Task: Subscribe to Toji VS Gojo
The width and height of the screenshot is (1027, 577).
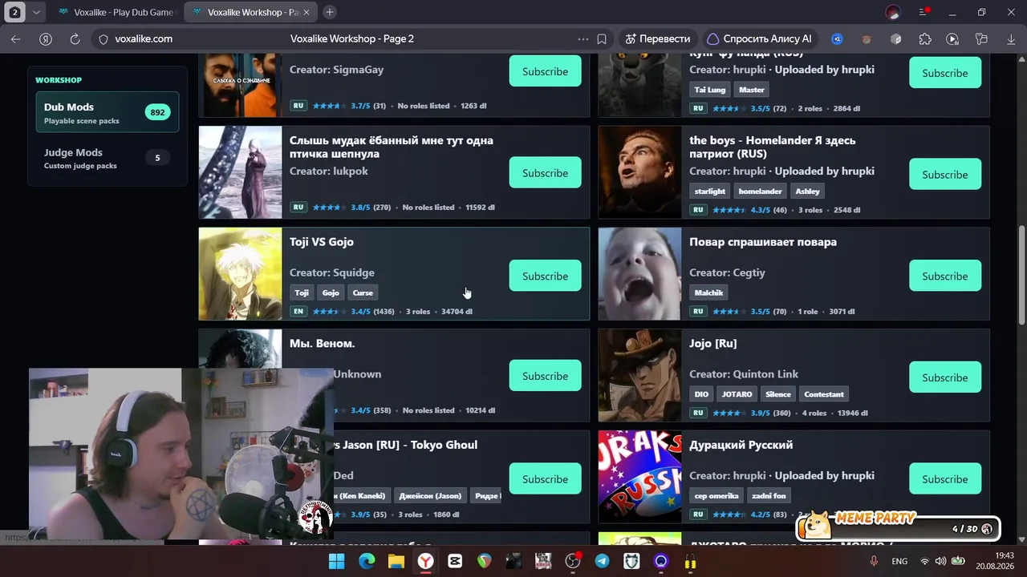Action: pyautogui.click(x=545, y=276)
